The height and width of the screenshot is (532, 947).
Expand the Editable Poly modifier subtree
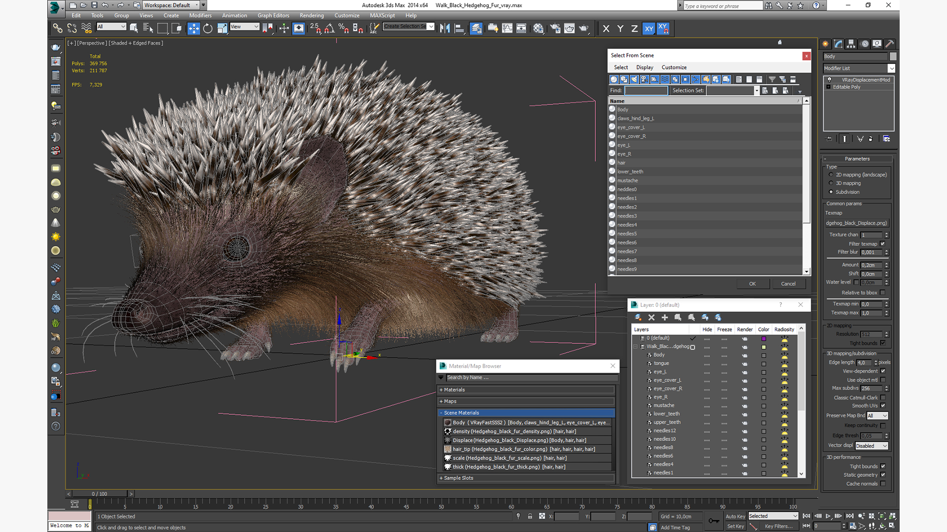point(829,87)
